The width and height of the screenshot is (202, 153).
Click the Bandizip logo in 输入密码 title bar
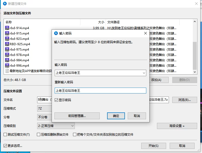coord(56,33)
